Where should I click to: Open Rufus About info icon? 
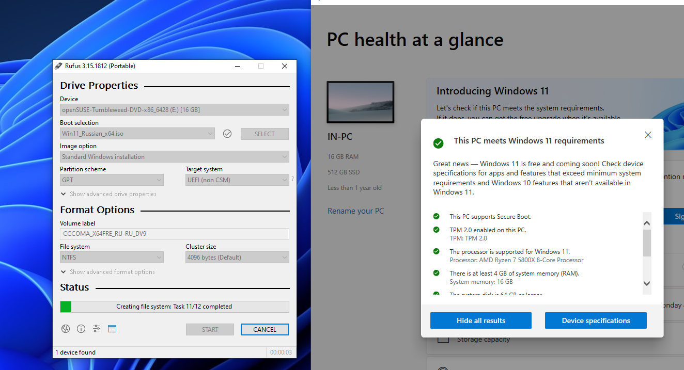click(81, 329)
